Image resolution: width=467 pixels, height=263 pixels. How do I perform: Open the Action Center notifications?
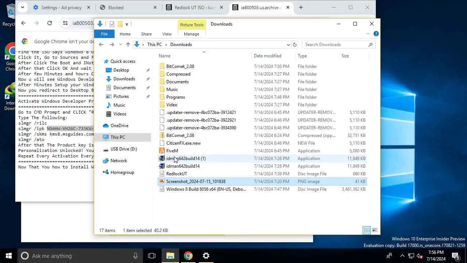[455, 256]
